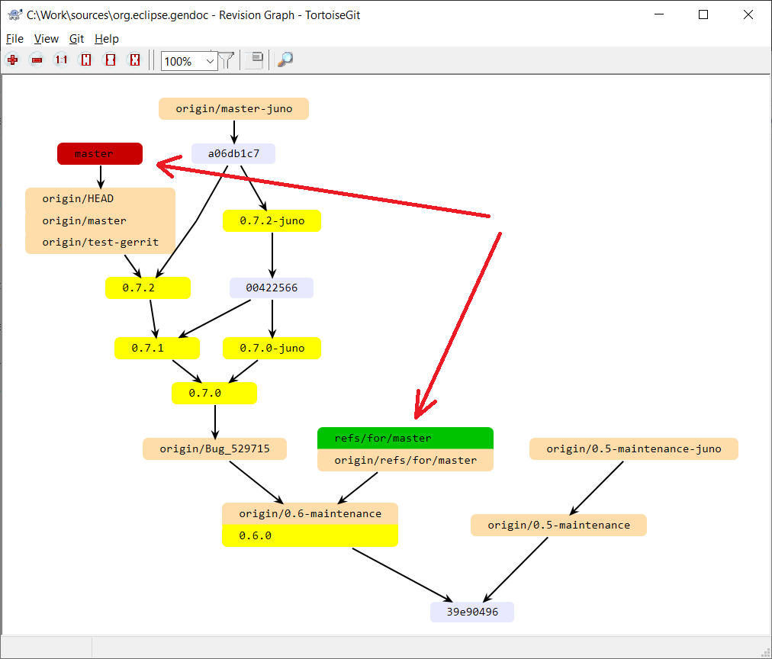Click the zoom out minus icon
The height and width of the screenshot is (659, 772).
point(37,60)
